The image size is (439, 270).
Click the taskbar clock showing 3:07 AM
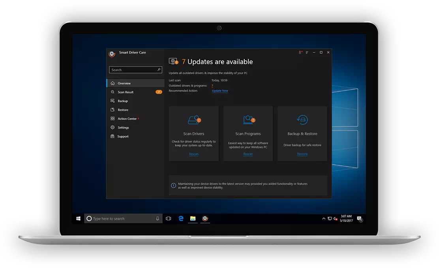pyautogui.click(x=346, y=218)
